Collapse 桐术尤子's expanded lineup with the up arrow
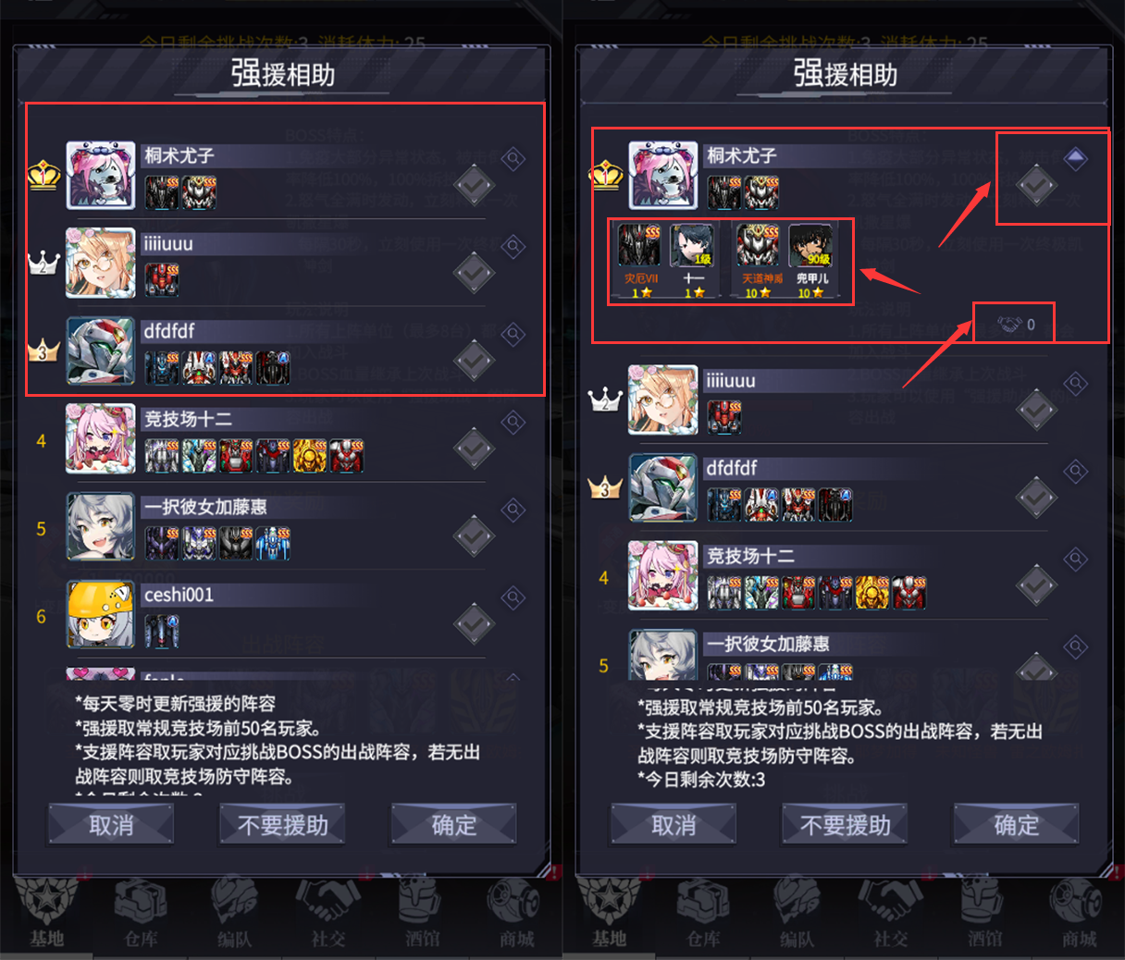Screen dimensions: 1125x960 coord(1075,158)
